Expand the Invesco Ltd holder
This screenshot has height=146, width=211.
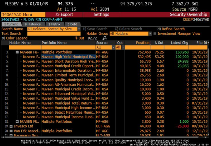click(11, 126)
